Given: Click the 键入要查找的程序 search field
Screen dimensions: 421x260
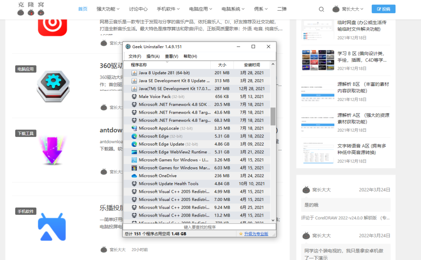Looking at the screenshot, I should click(x=199, y=227).
